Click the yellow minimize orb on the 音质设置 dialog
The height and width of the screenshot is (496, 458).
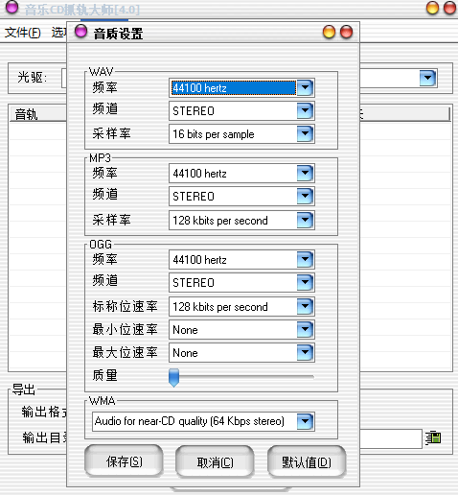329,32
